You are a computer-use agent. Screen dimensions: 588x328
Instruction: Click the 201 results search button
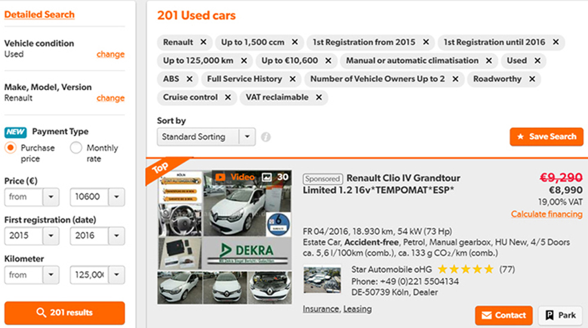64,312
